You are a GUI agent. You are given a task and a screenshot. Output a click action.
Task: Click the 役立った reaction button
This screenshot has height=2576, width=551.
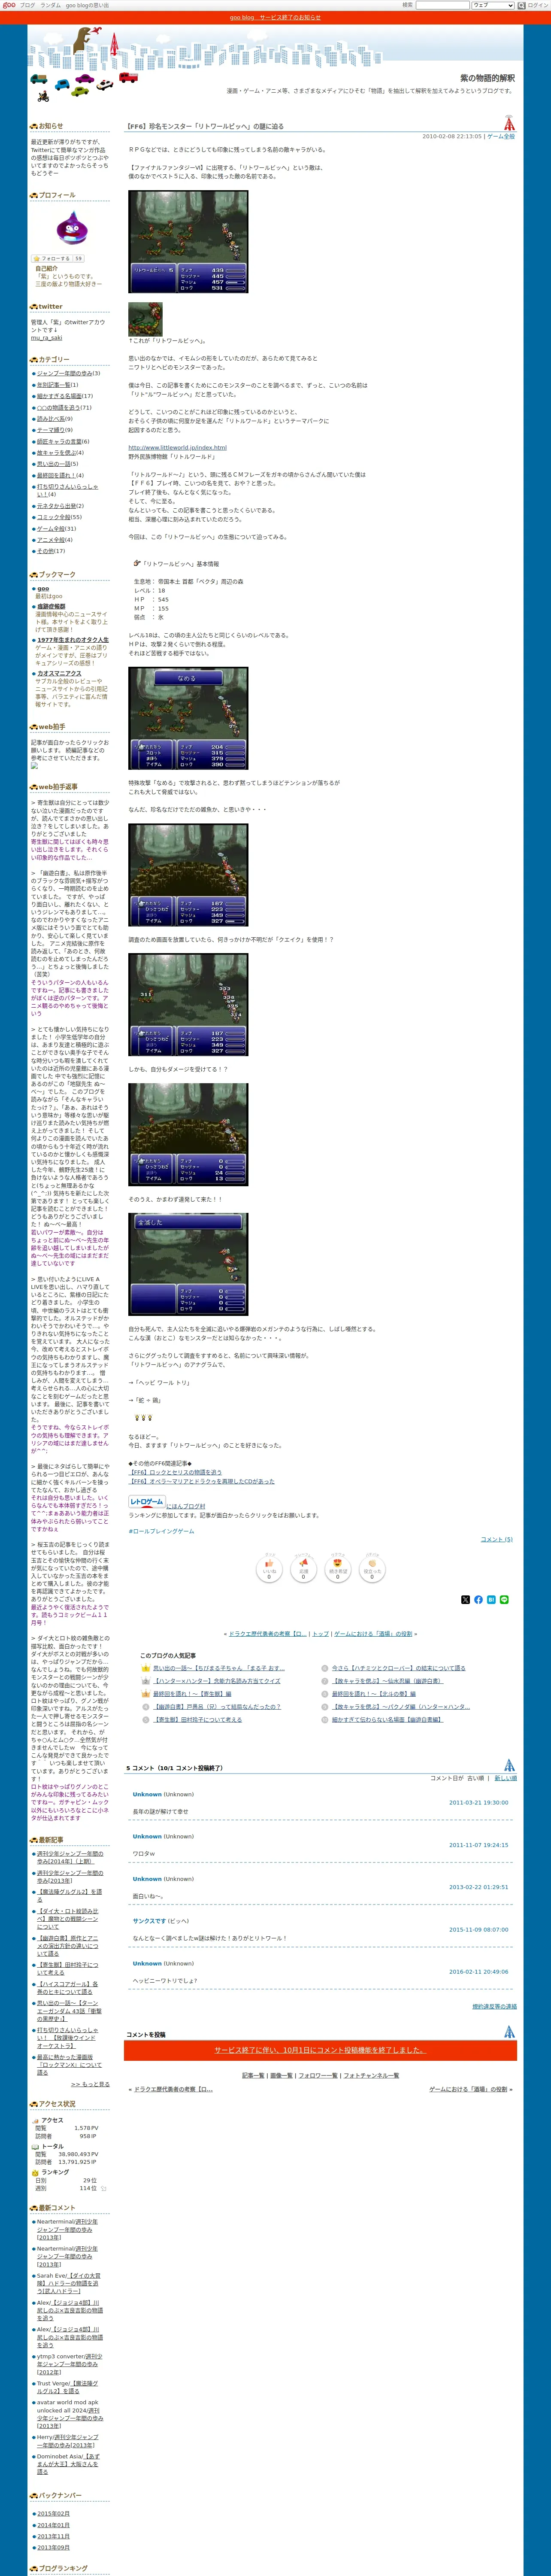[x=372, y=1569]
